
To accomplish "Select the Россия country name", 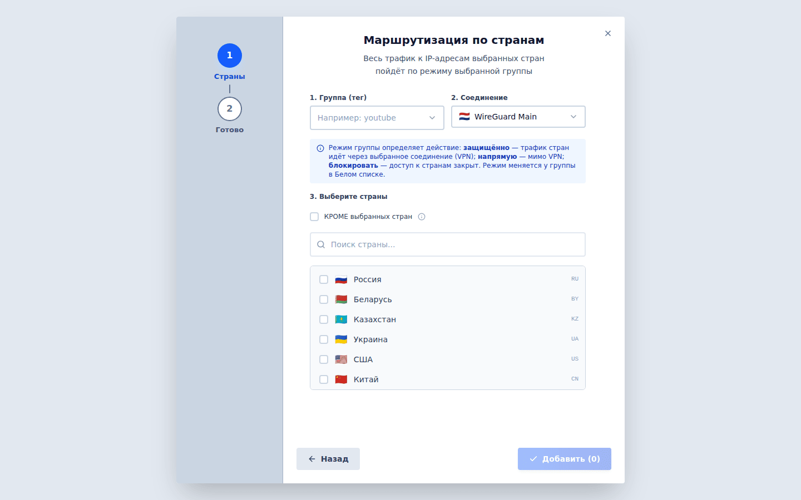I will [x=368, y=279].
